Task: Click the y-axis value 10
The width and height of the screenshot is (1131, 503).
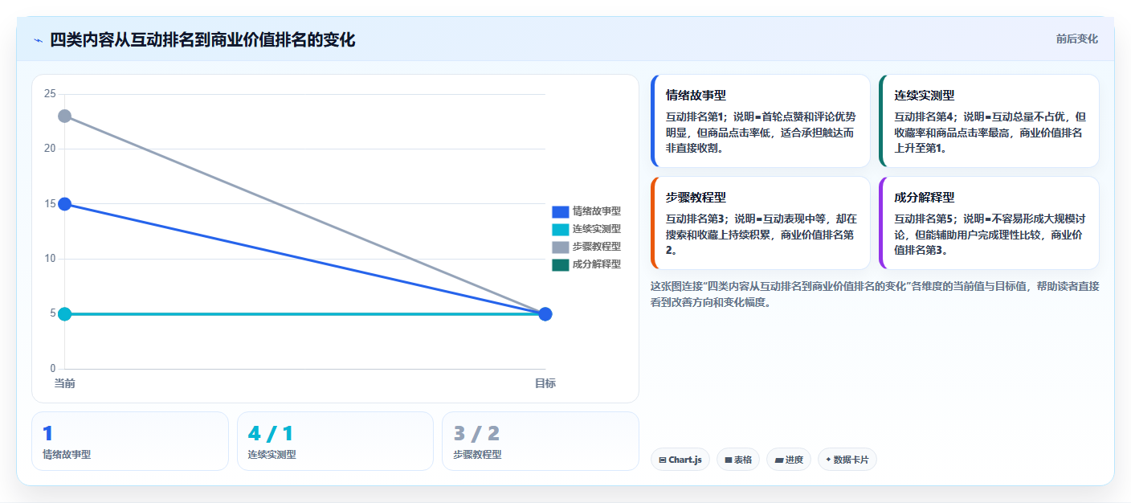Action: (50, 259)
